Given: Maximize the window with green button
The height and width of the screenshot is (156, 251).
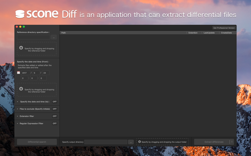Looking at the screenshot, I should 24,27.
